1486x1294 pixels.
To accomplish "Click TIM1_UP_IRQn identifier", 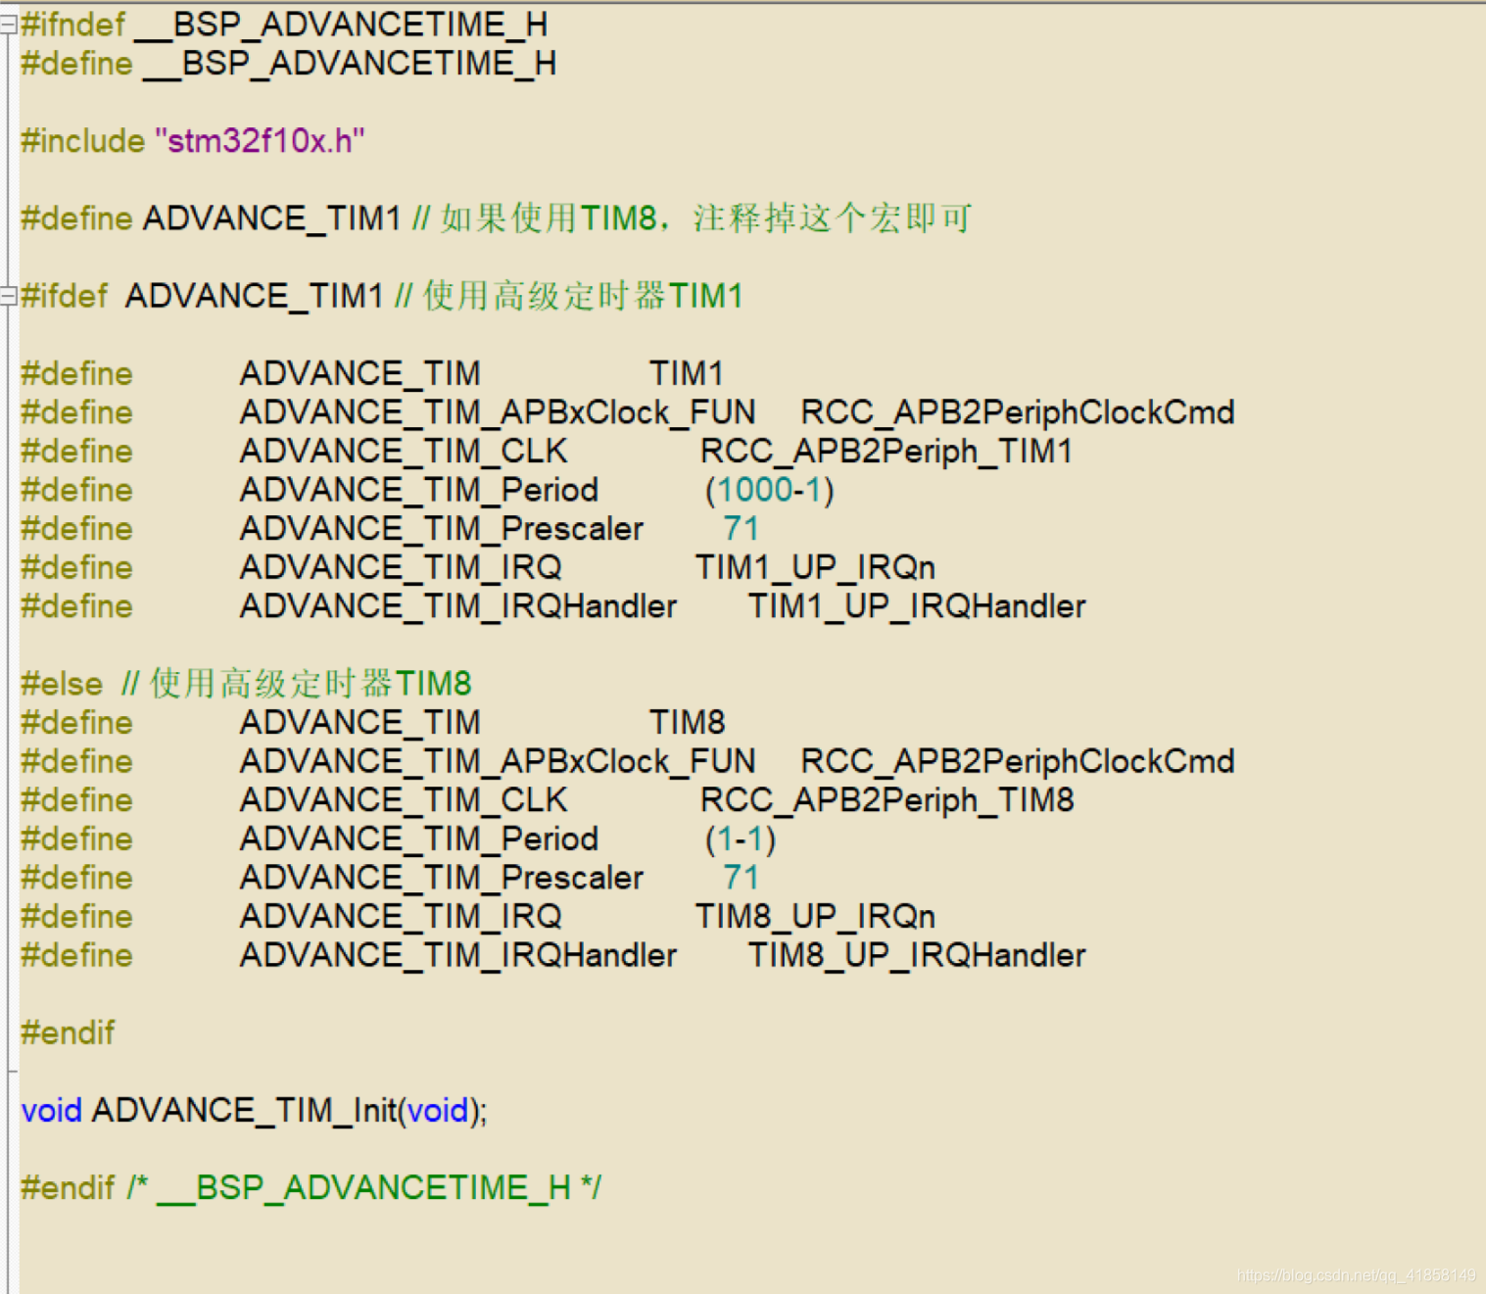I will click(815, 567).
